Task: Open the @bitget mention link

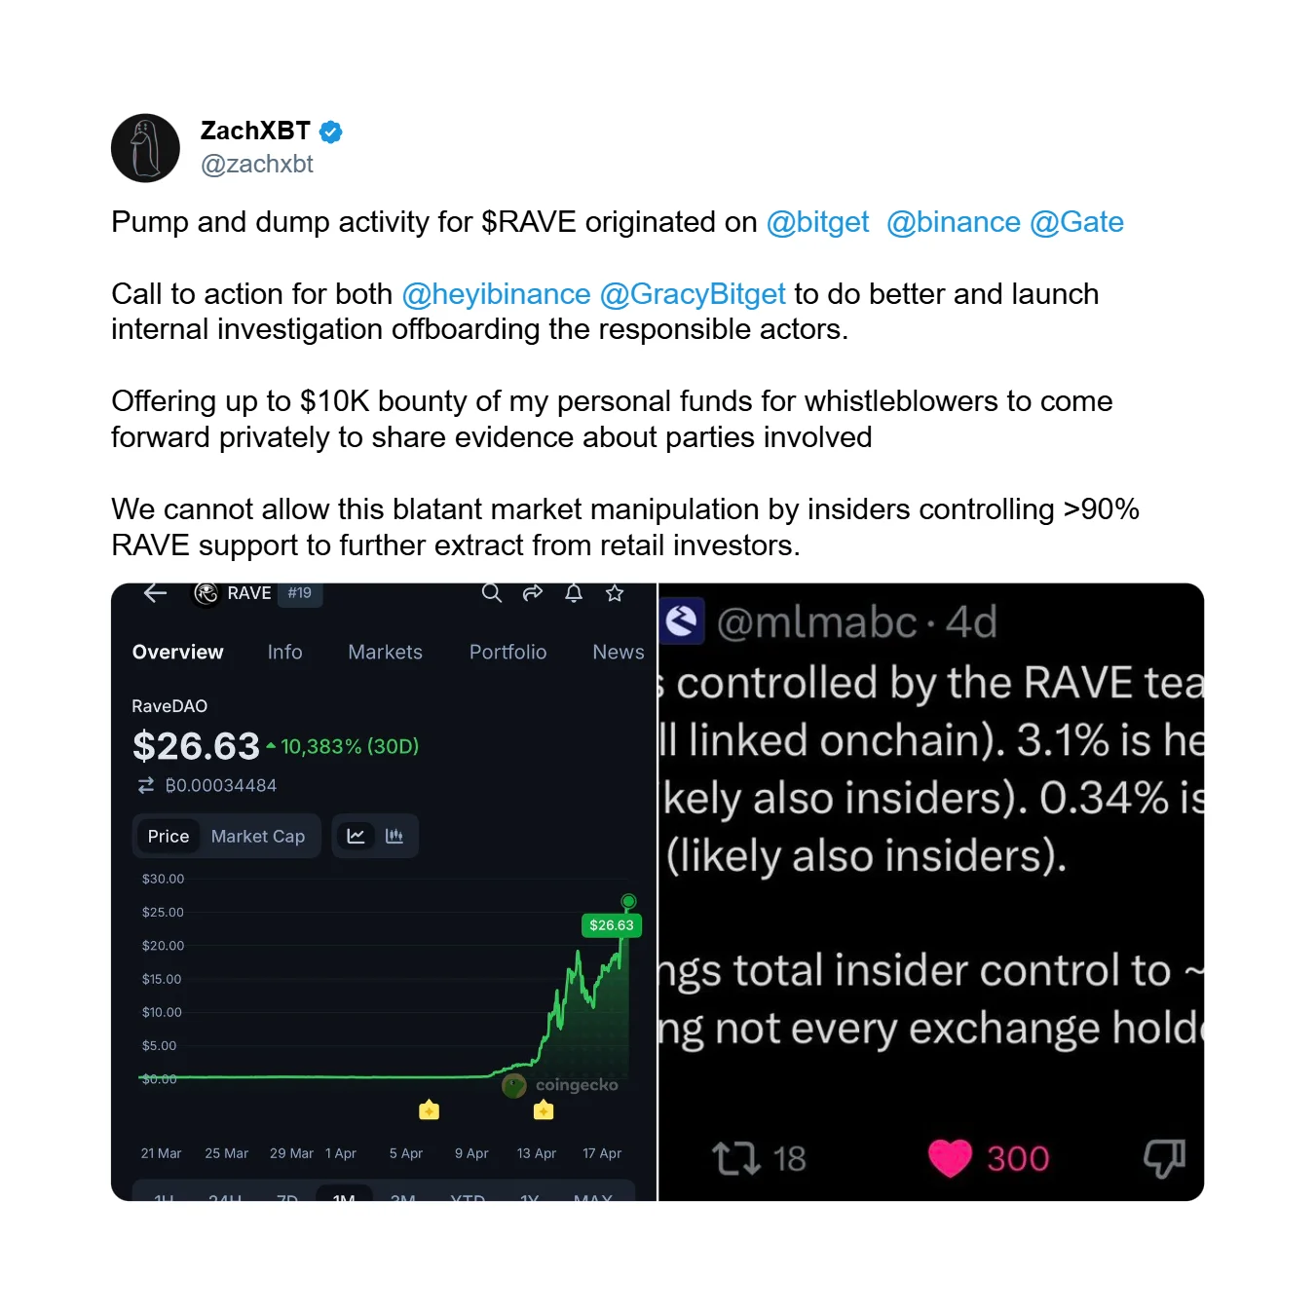Action: click(817, 222)
